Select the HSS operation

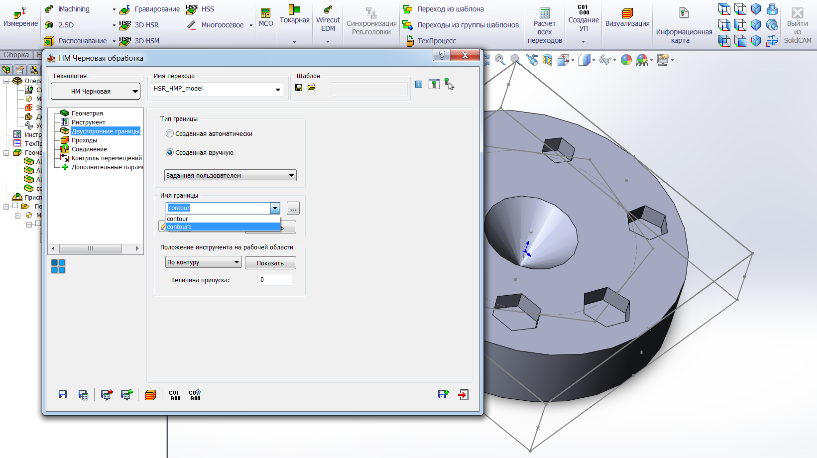click(x=200, y=9)
